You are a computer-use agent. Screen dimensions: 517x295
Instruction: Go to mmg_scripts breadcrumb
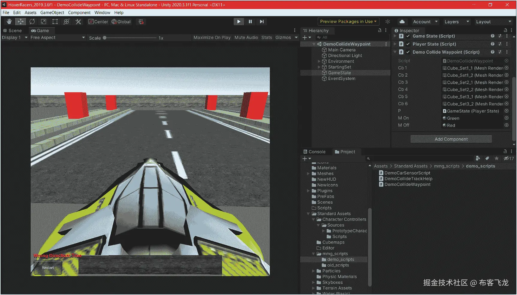coord(447,166)
